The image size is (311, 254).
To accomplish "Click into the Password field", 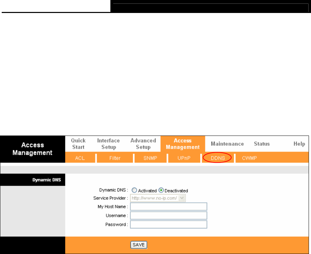I will (168, 225).
